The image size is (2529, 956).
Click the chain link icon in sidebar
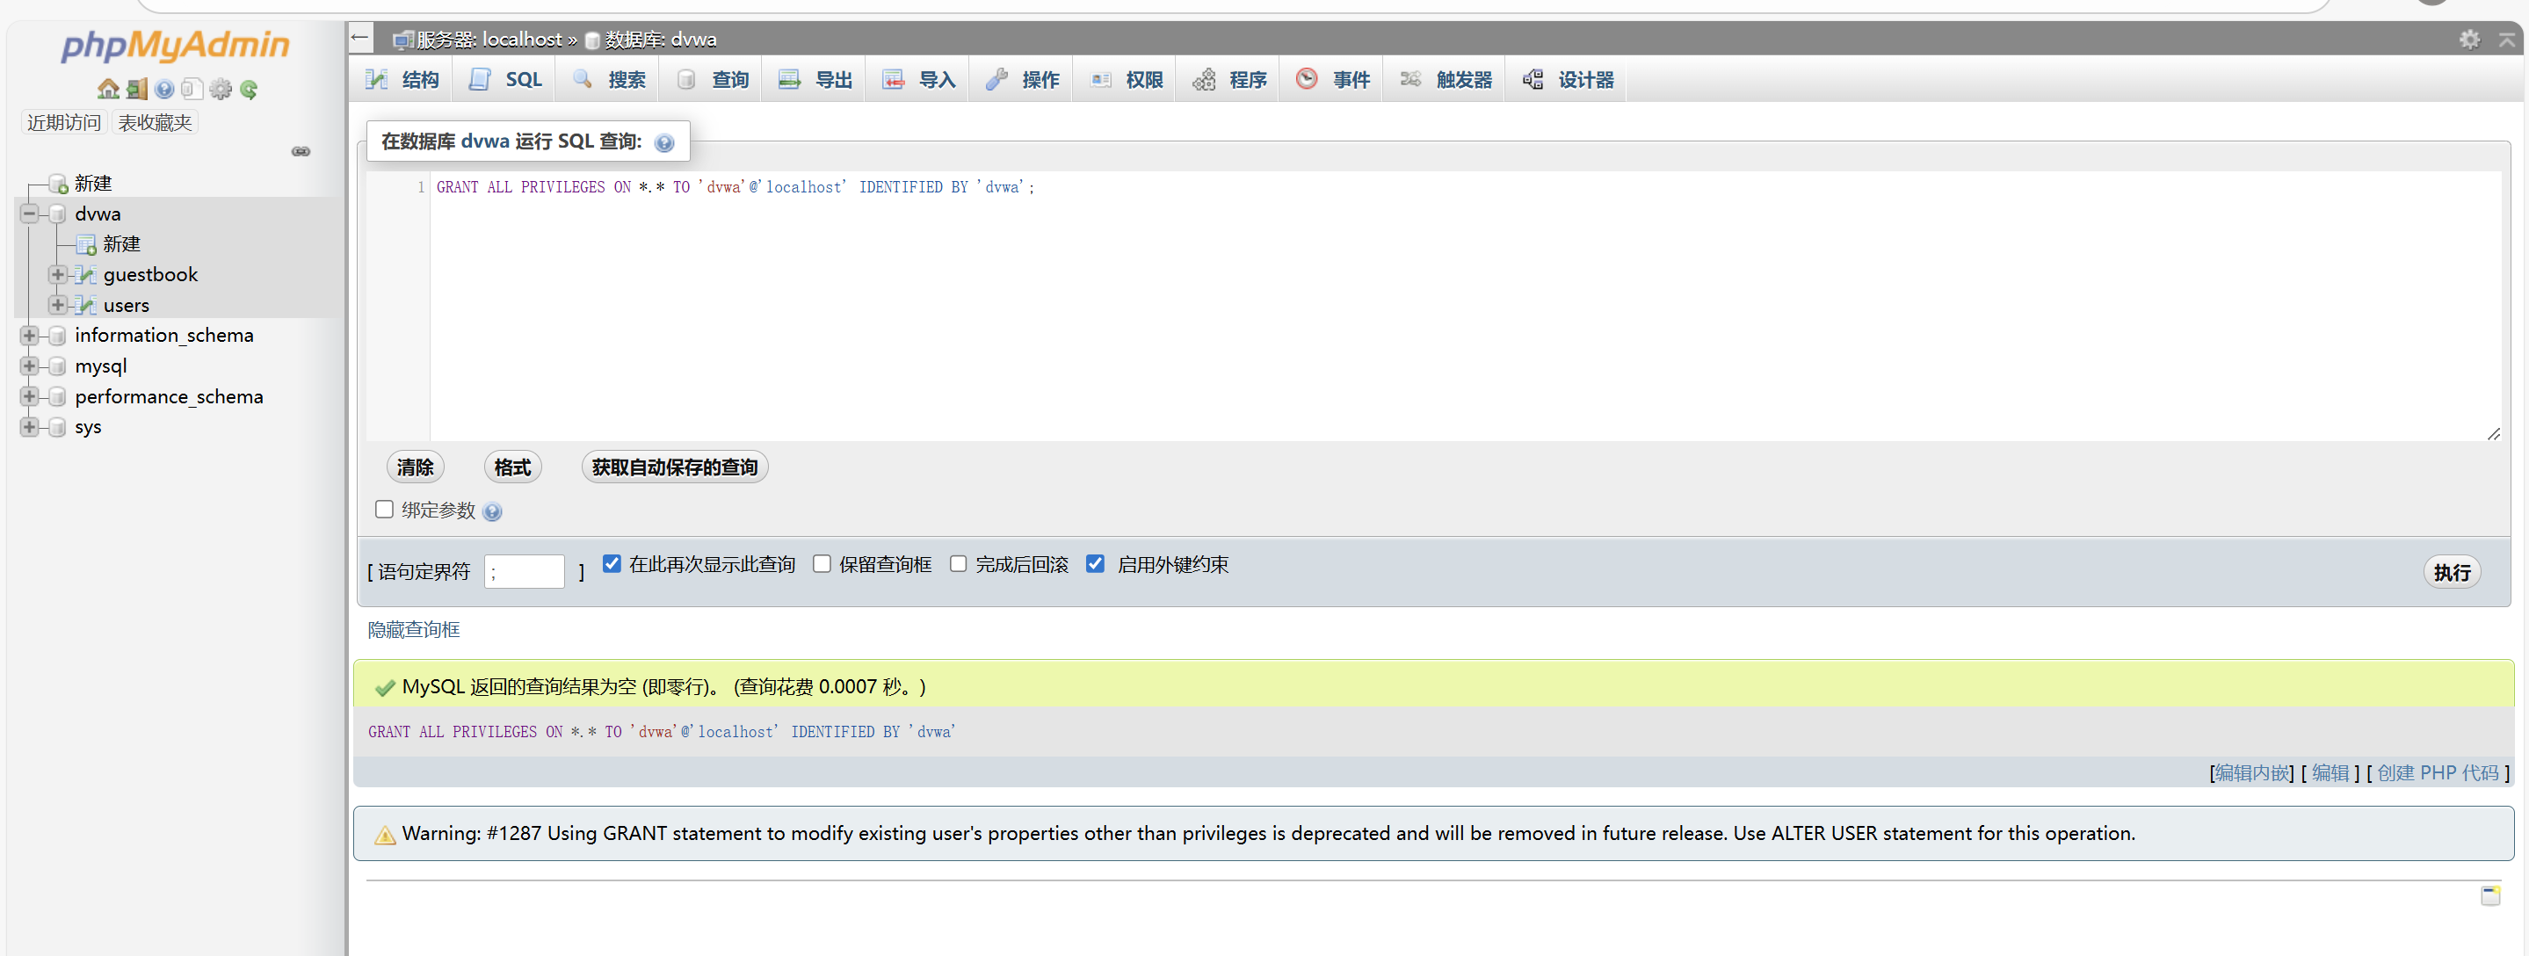pyautogui.click(x=301, y=151)
